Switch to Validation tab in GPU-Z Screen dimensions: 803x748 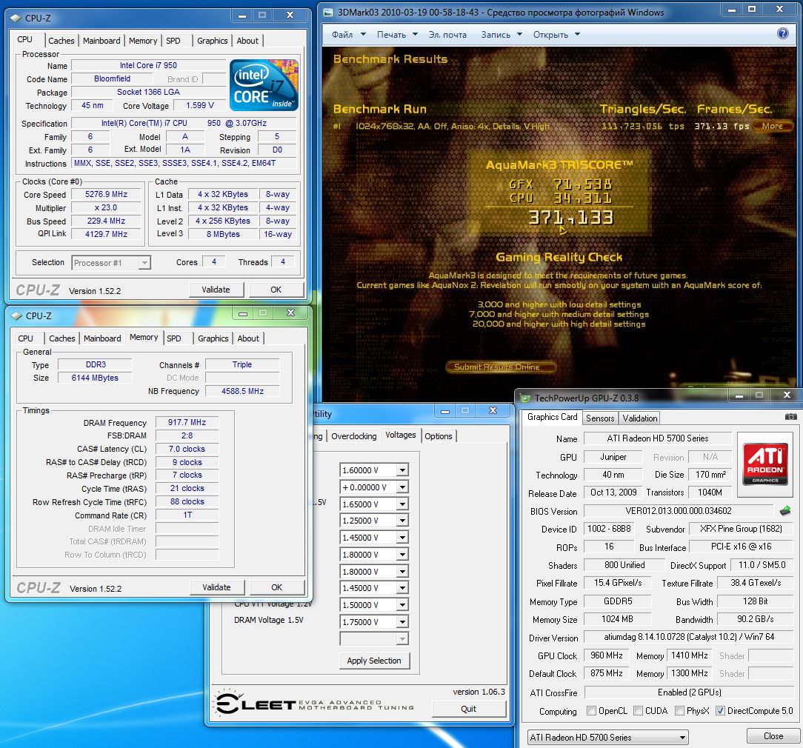tap(639, 418)
